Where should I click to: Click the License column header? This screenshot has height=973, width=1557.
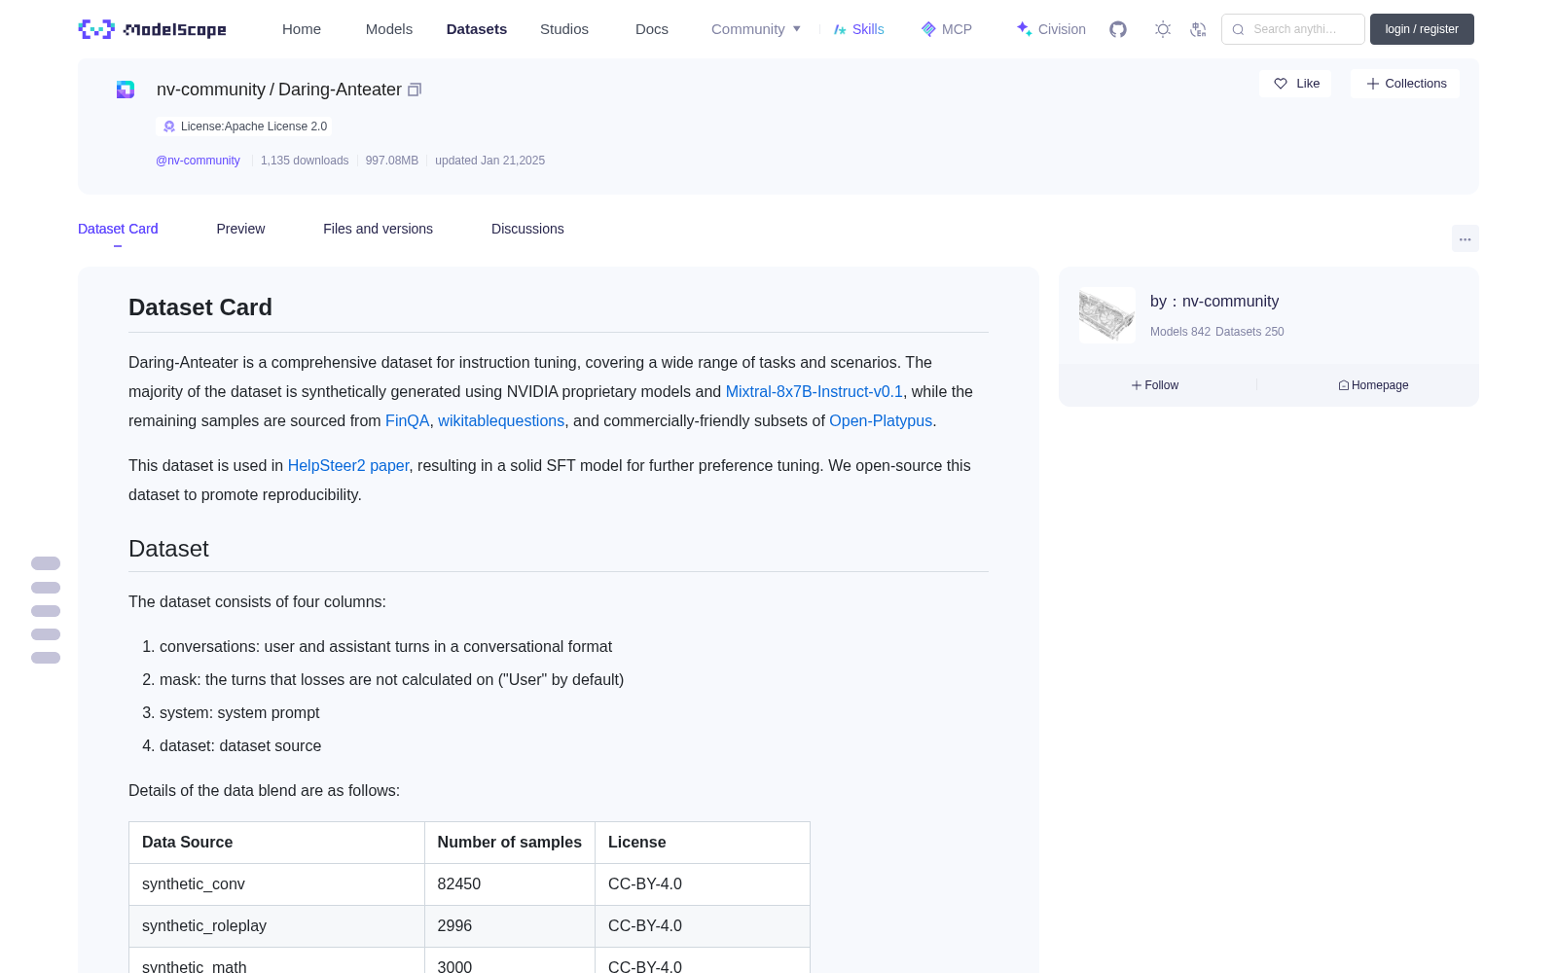(x=703, y=843)
